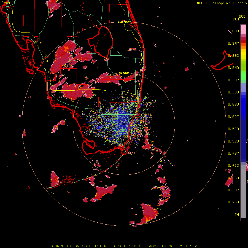The height and width of the screenshot is (248, 248).
Task: Click the TH threshold label
Action: pos(237,215)
